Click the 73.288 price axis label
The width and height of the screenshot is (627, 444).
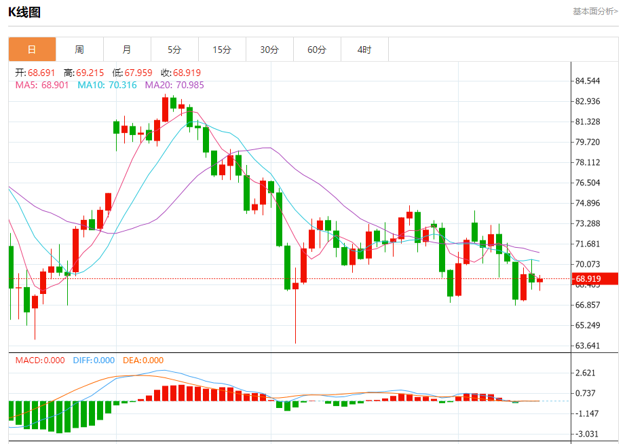[x=588, y=223]
